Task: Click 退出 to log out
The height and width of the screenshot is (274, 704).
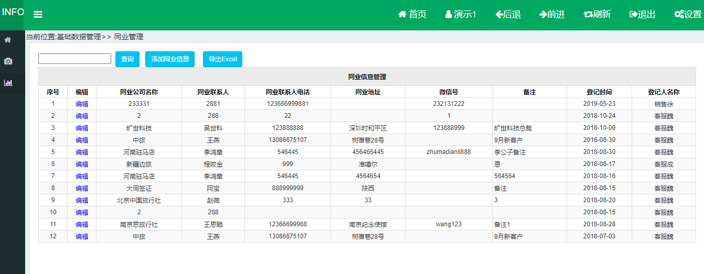Action: (x=643, y=14)
